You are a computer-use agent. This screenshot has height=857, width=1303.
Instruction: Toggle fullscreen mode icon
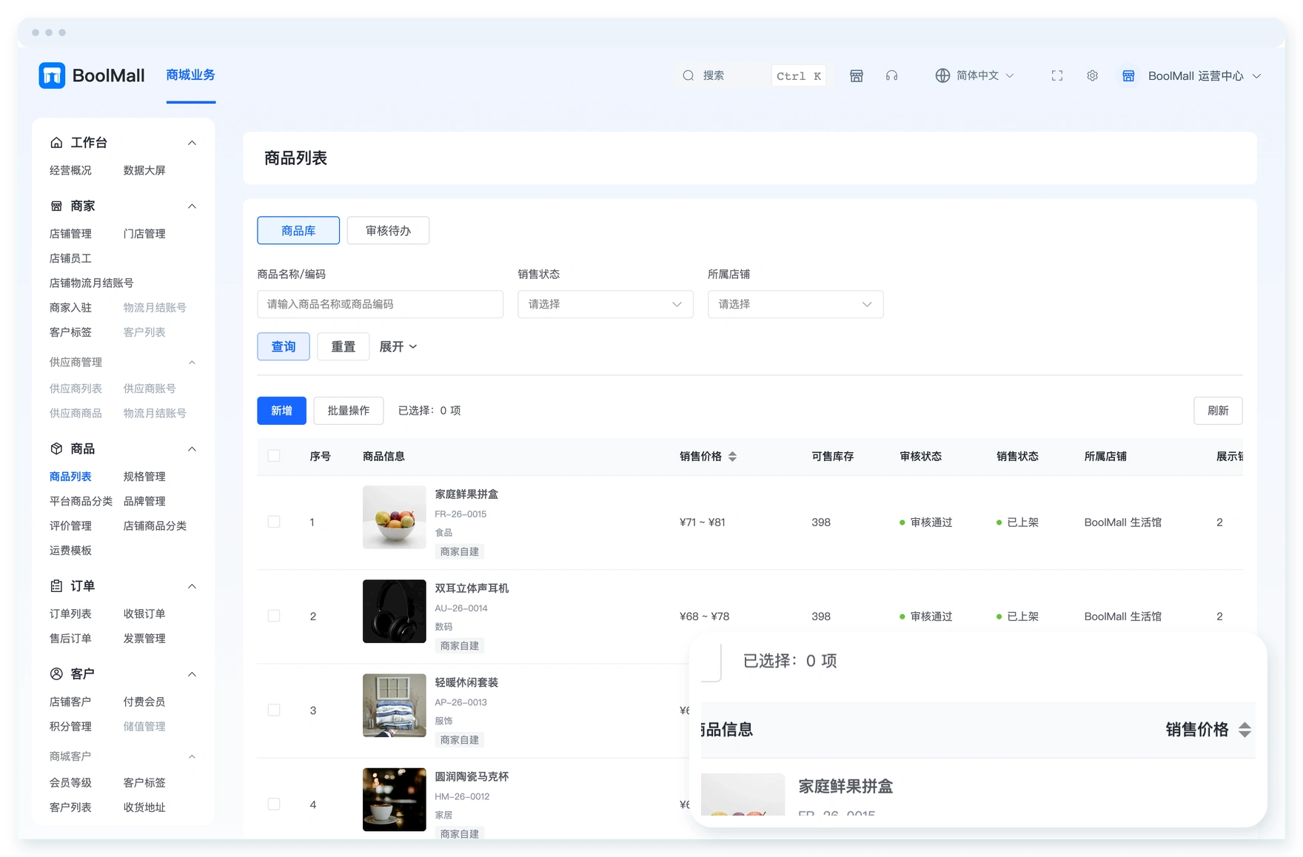[1057, 75]
